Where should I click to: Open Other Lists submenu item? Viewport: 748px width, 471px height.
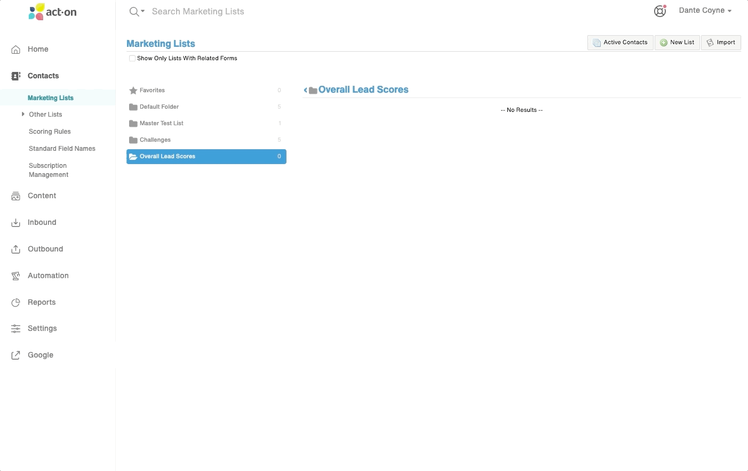click(45, 115)
